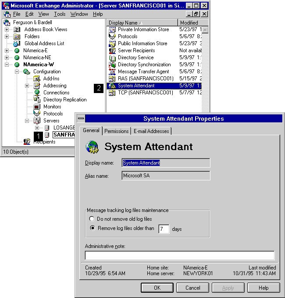Expand the LOSANGE server node
285x298 pixels.
37,128
